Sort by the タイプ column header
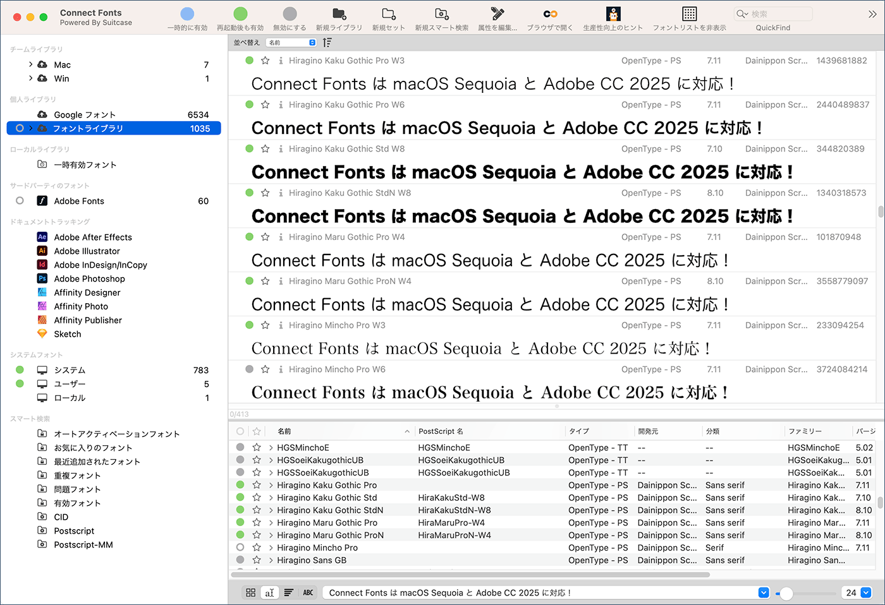Viewport: 885px width, 605px height. 599,431
